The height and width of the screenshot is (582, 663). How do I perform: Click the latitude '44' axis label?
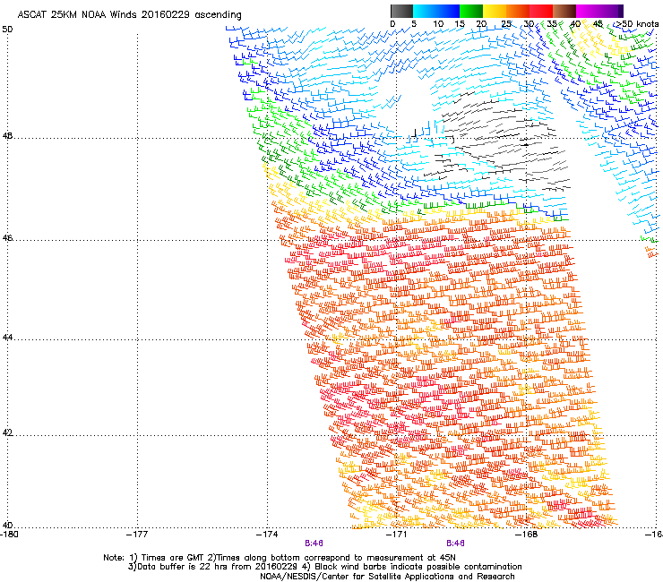tap(7, 338)
